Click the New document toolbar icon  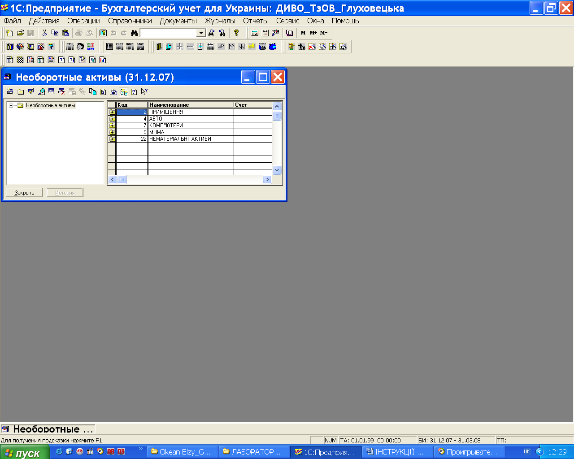tap(10, 33)
